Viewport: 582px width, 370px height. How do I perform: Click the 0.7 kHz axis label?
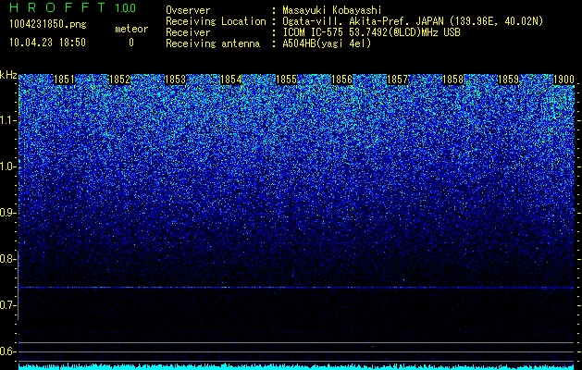tap(7, 305)
